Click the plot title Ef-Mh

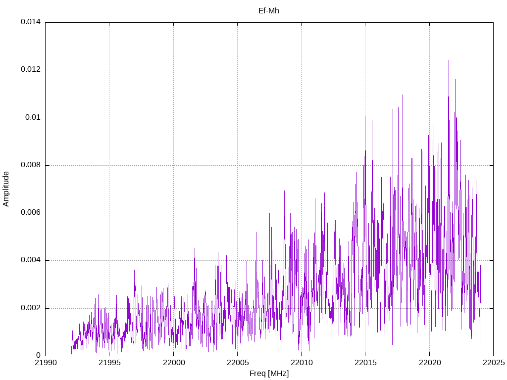point(269,10)
